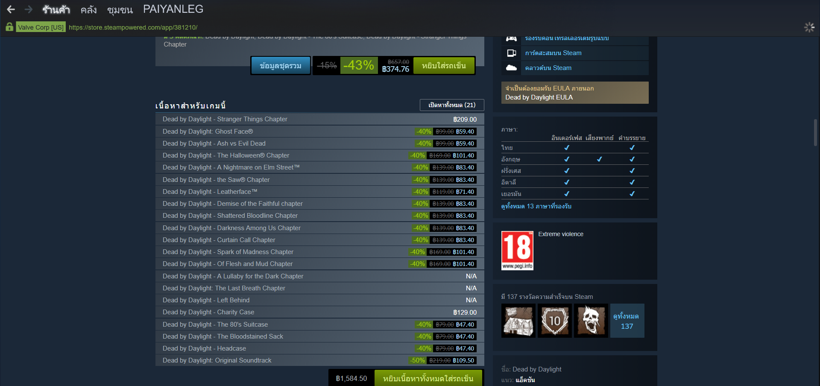This screenshot has height=386, width=820.
Task: Click the loading spinner icon
Action: coord(809,27)
